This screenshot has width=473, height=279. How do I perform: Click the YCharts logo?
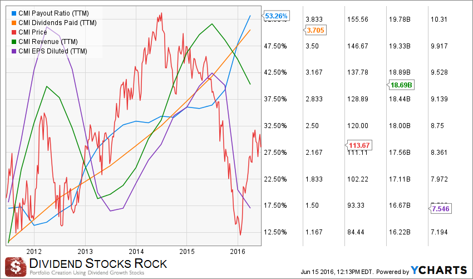(x=438, y=270)
